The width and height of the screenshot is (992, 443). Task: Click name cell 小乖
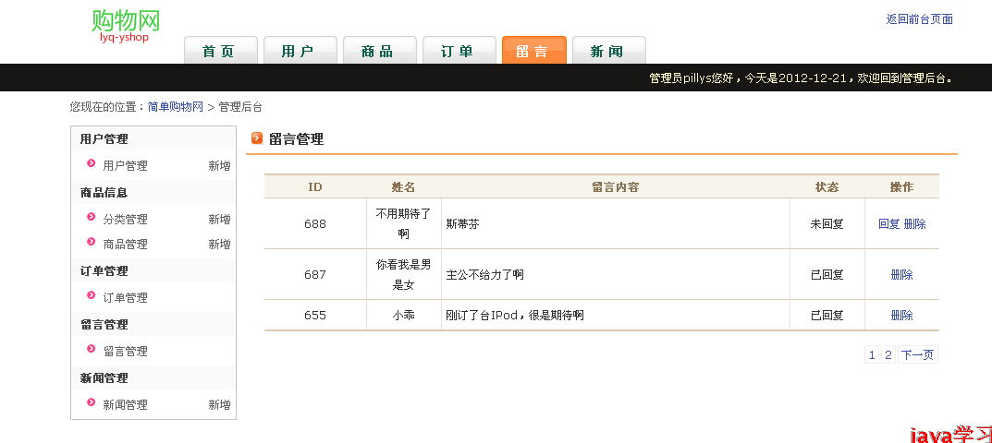coord(404,315)
